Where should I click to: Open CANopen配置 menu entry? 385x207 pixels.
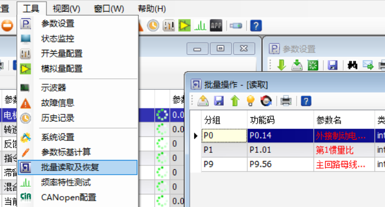pos(77,198)
